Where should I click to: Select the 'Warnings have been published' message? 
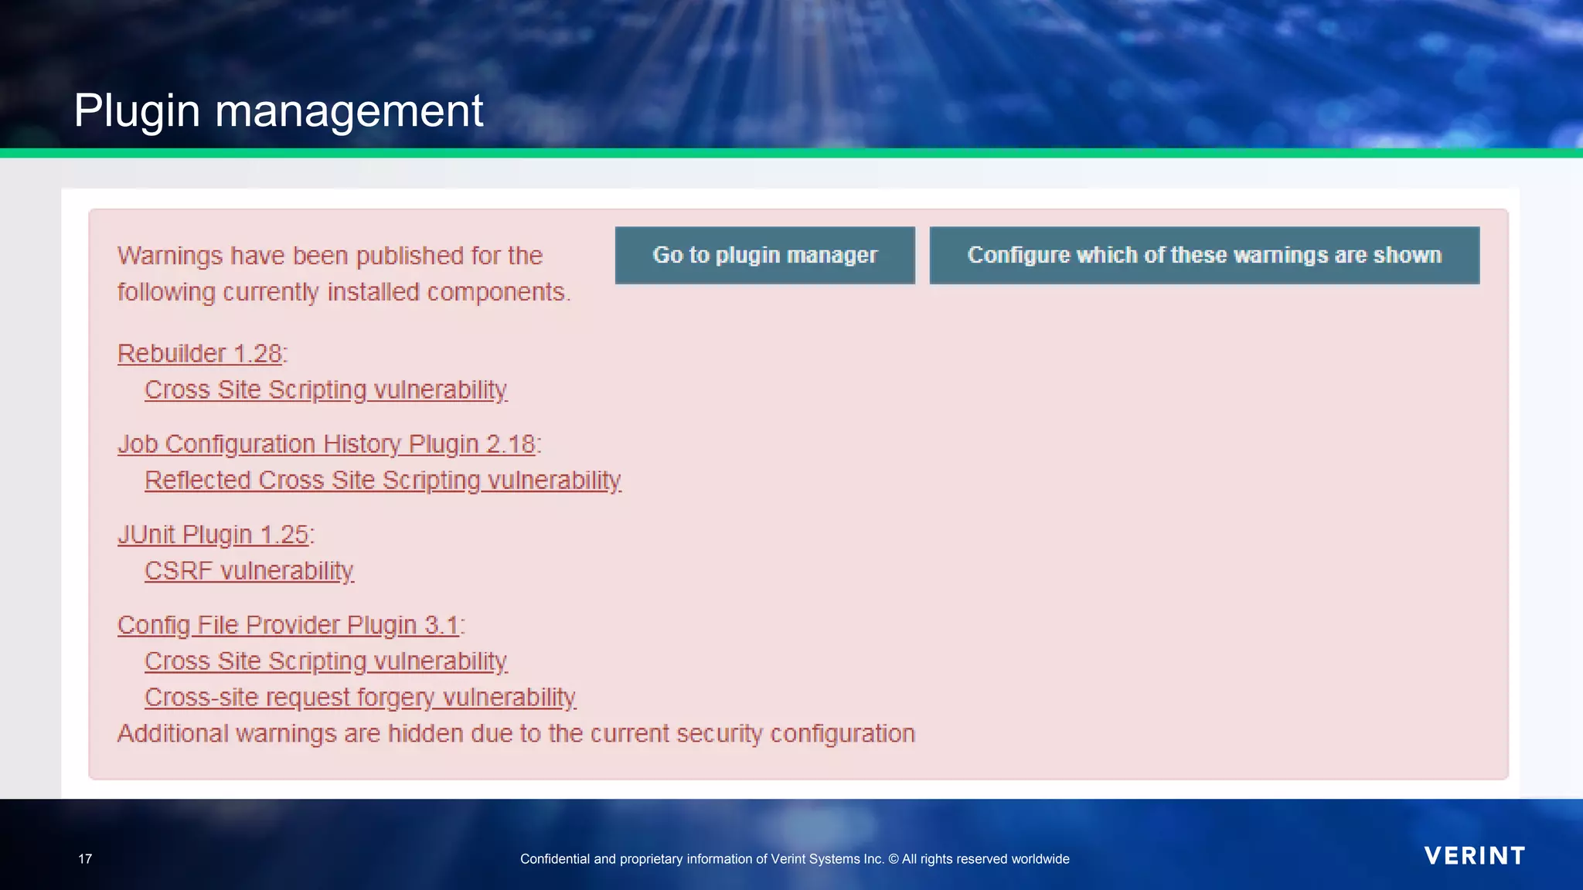coord(344,273)
